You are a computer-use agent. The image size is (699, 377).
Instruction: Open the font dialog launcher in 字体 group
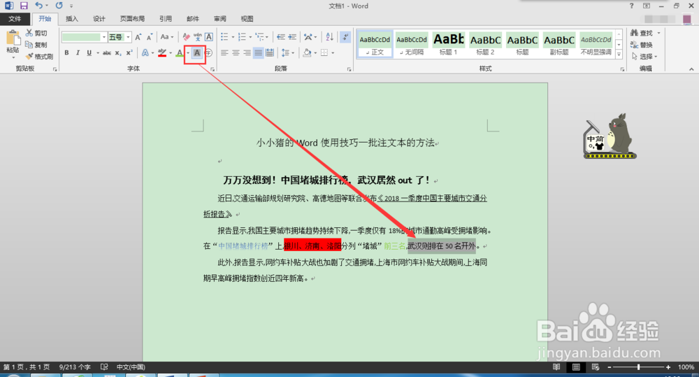212,69
